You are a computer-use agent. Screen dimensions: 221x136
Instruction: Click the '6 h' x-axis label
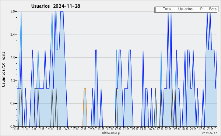click(67, 129)
